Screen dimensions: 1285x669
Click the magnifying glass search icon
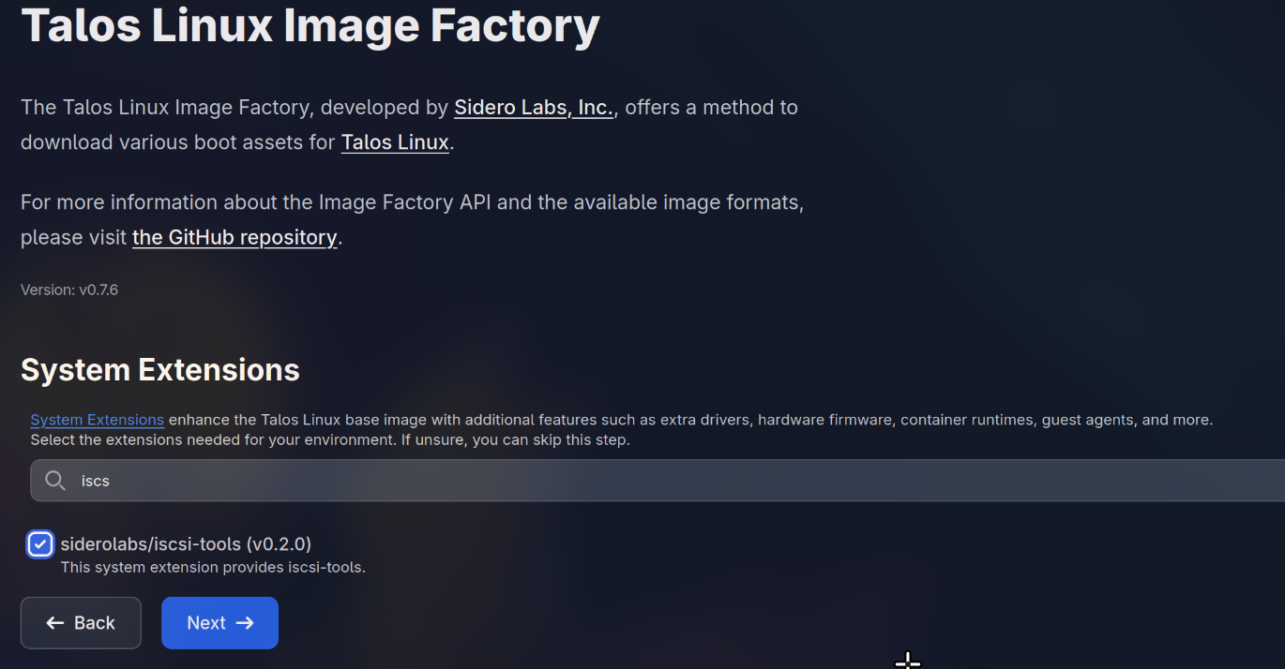point(55,481)
